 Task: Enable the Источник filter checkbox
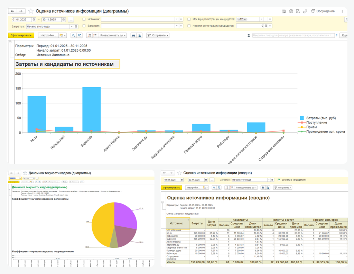tap(84, 19)
